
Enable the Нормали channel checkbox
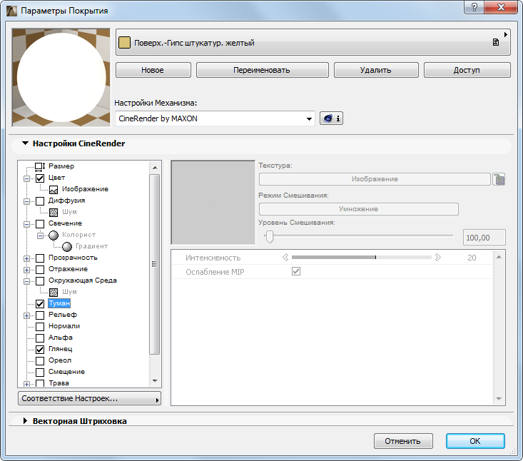pos(40,327)
